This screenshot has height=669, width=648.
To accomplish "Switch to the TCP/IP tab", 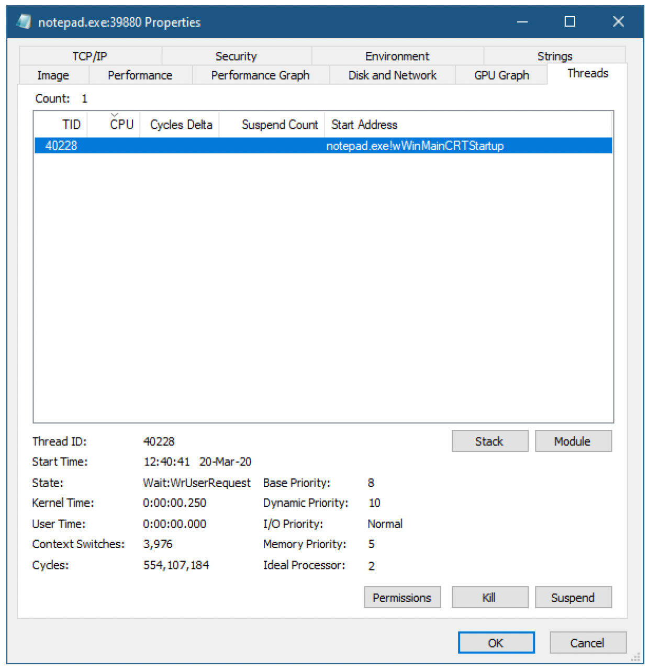I will point(90,56).
